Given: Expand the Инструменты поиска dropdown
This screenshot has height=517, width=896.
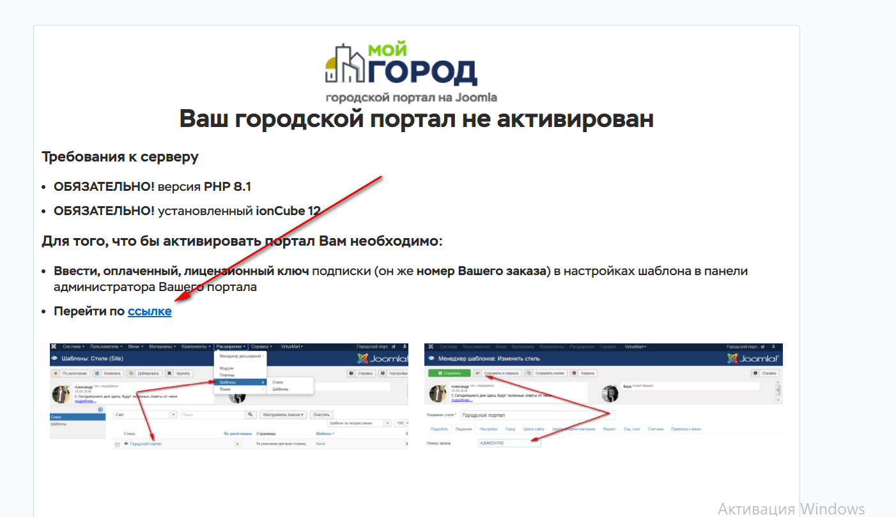Looking at the screenshot, I should [284, 414].
